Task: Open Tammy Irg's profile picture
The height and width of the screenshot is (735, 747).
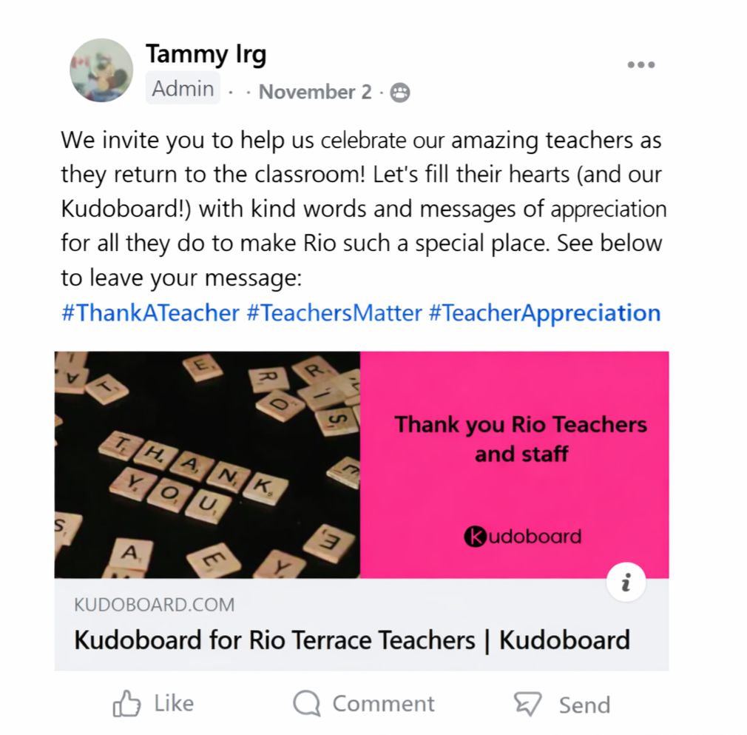Action: coord(101,70)
